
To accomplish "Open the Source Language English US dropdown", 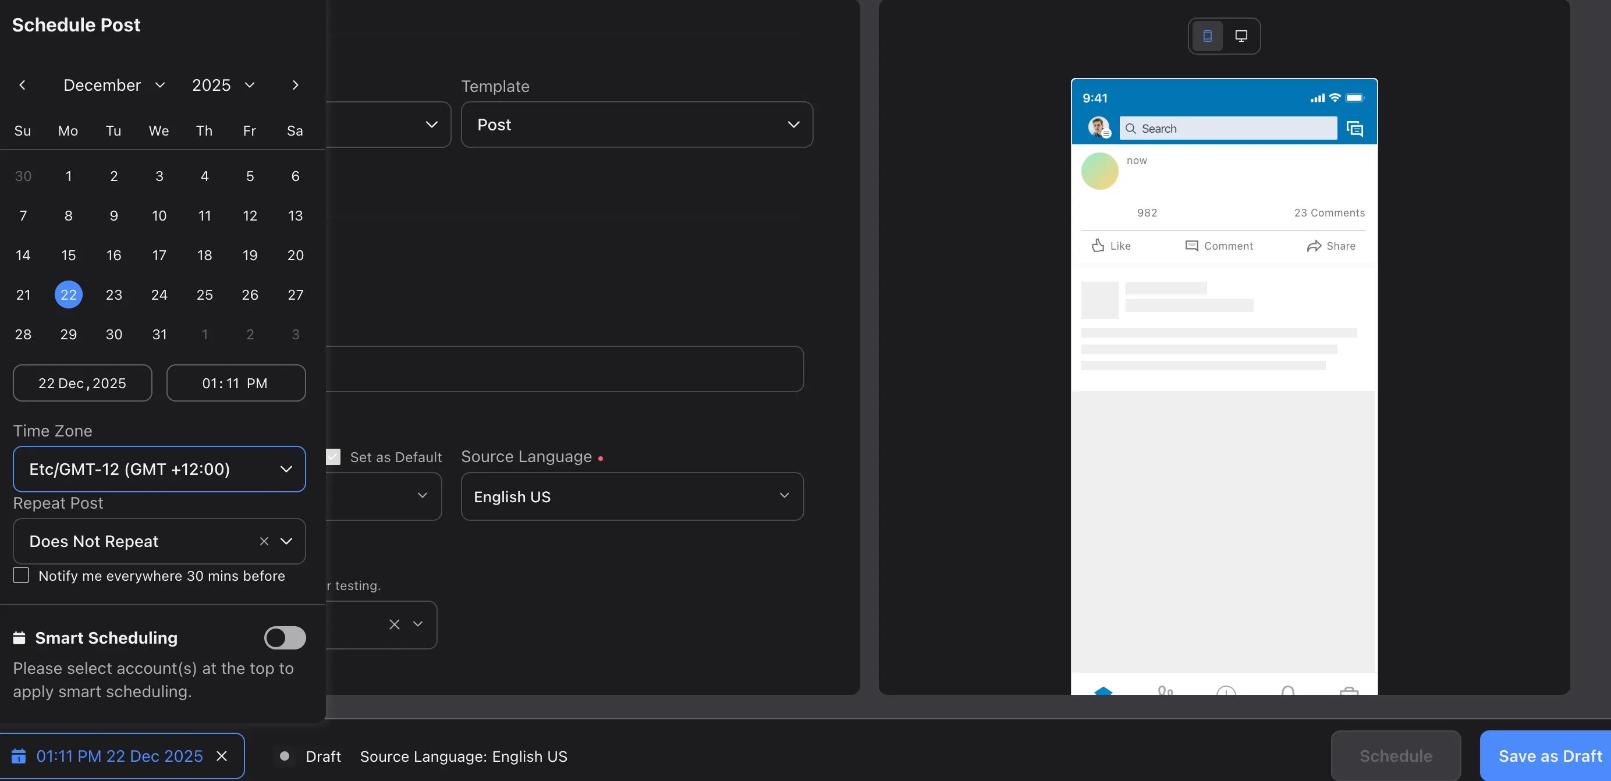I will [x=631, y=496].
